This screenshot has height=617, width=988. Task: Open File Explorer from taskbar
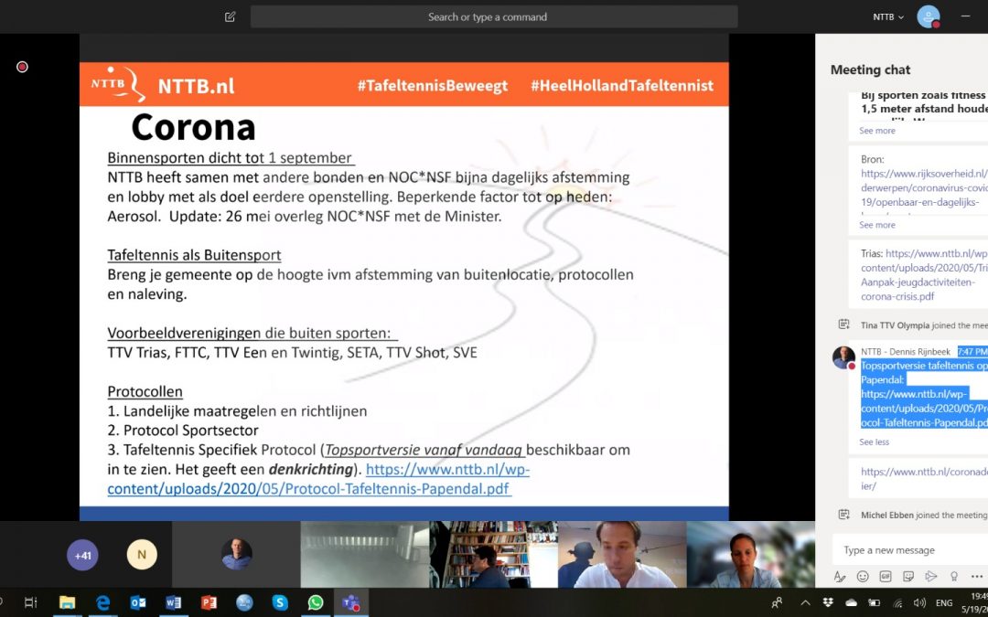click(67, 602)
